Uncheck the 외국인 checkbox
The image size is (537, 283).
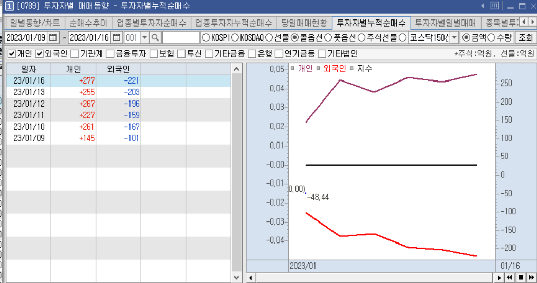click(x=40, y=54)
